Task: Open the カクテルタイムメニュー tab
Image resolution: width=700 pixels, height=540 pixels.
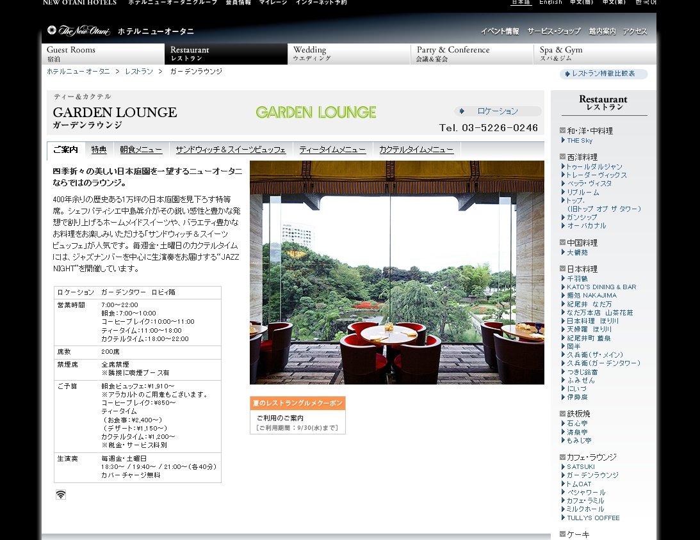Action: coord(416,150)
